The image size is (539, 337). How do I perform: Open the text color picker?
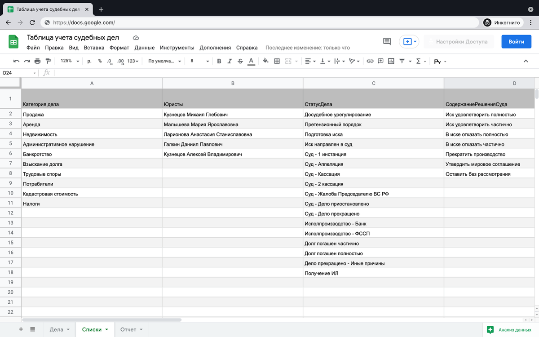click(251, 61)
